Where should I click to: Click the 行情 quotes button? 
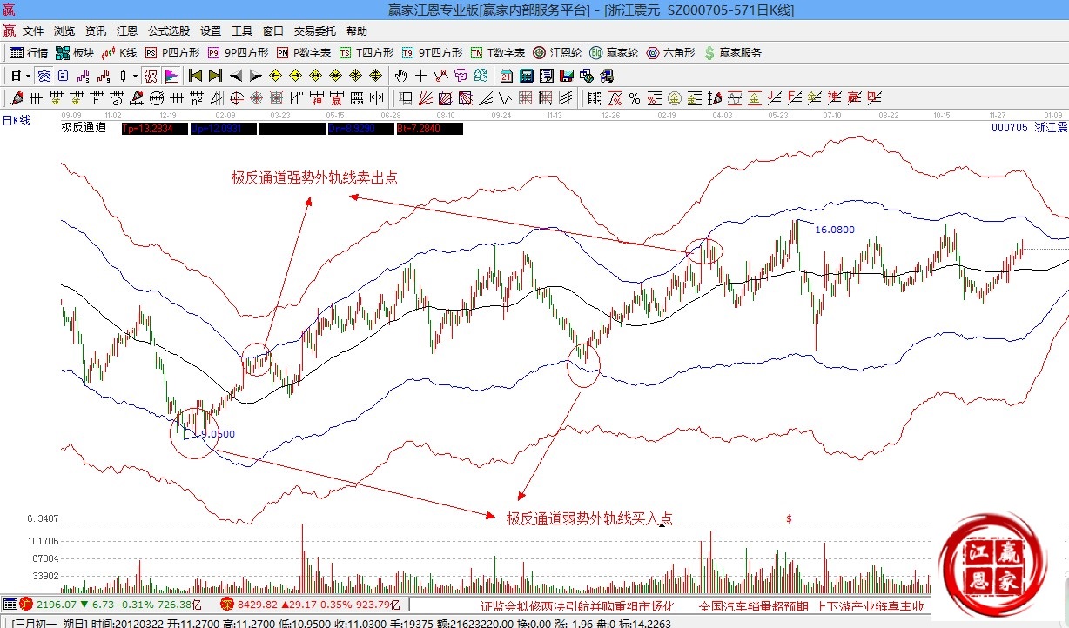[x=29, y=53]
